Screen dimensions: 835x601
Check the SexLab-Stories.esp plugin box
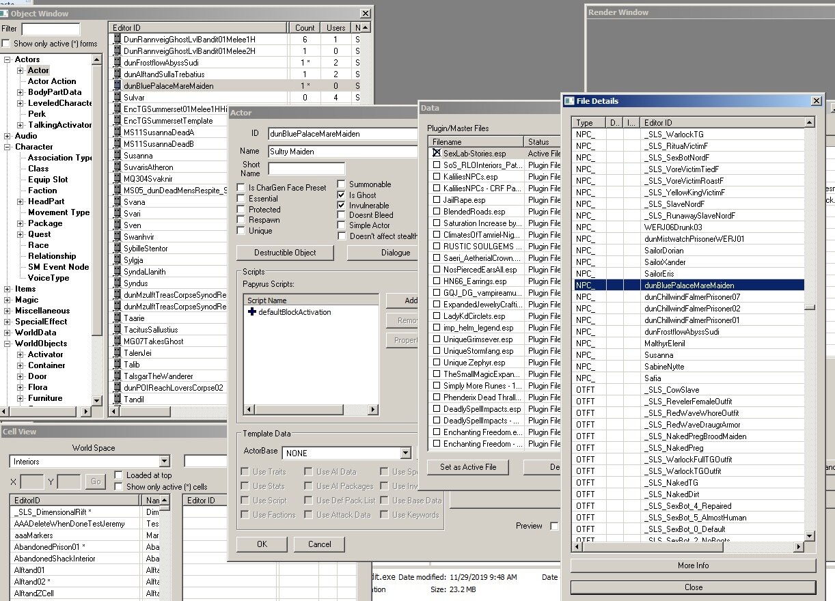click(x=437, y=154)
